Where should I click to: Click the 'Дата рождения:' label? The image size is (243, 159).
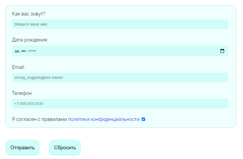30,40
